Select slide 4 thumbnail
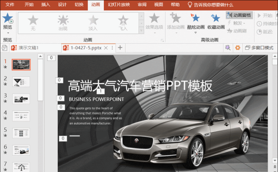Screen dimensions: 278x172 point(21,116)
